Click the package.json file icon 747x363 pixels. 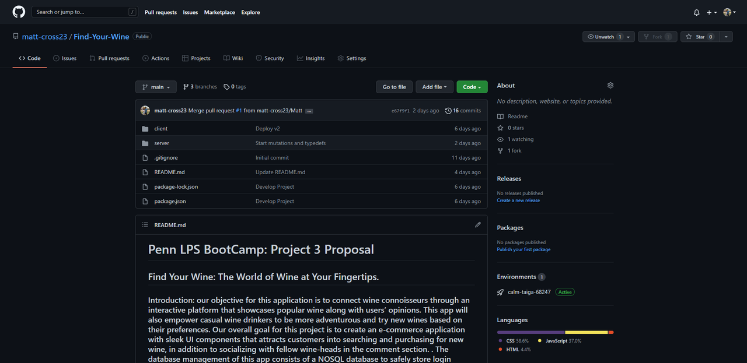coord(145,202)
